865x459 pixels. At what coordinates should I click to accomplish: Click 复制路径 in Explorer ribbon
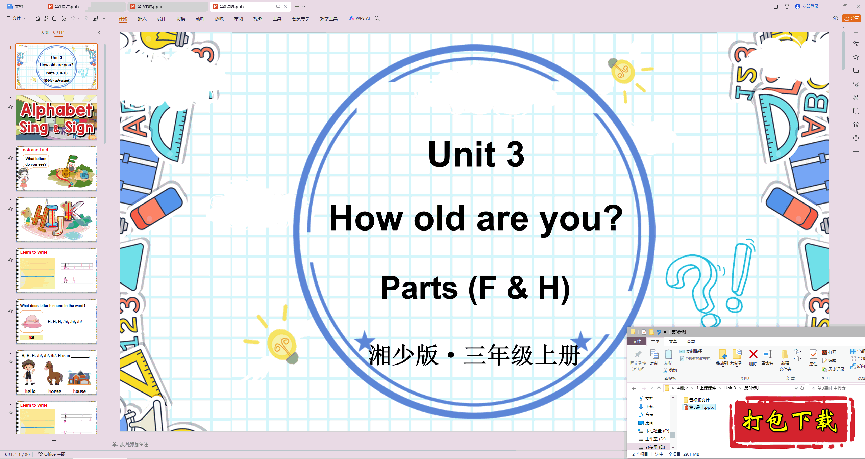pos(691,351)
